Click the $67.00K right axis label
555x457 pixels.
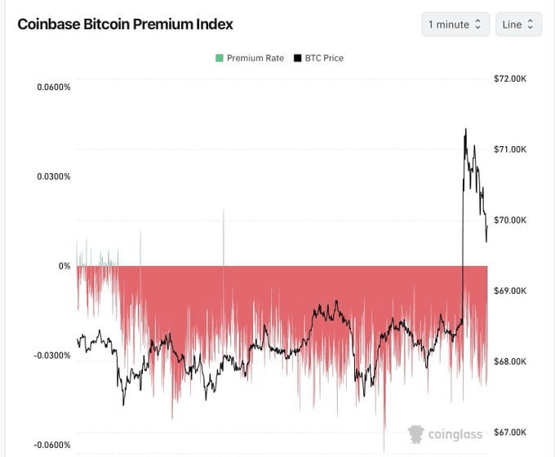point(512,433)
